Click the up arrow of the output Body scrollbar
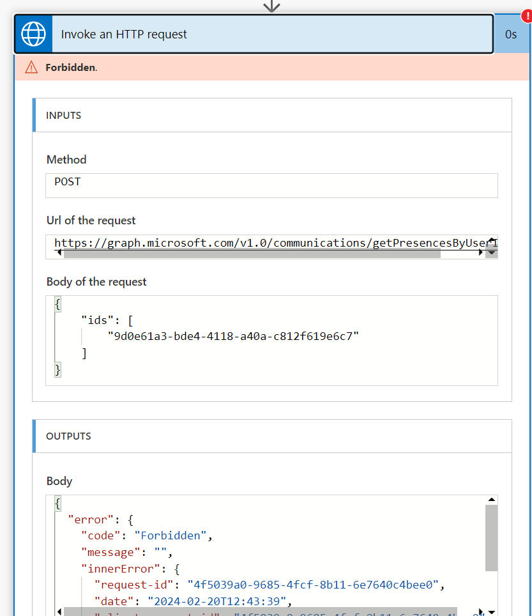This screenshot has width=532, height=616. point(491,500)
